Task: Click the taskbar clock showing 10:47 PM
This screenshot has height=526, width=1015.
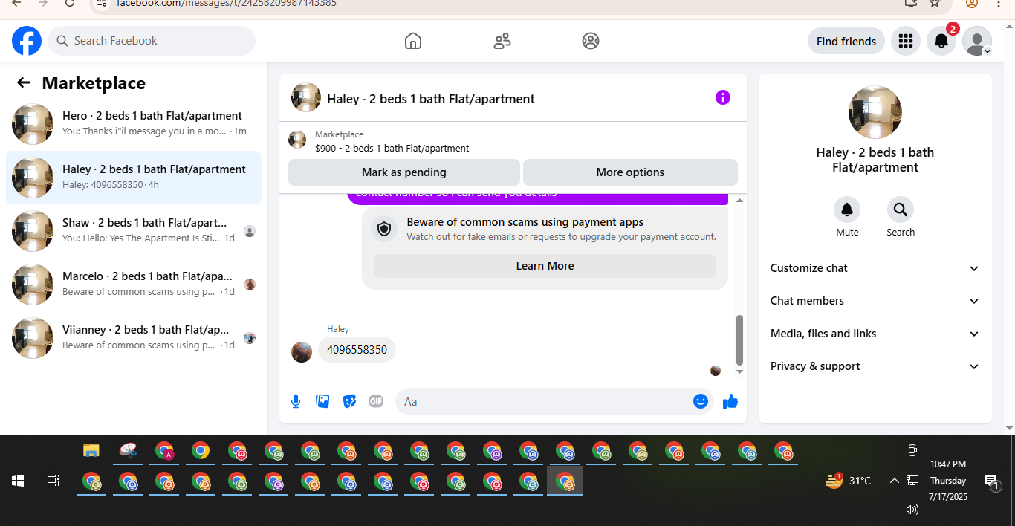Action: [x=948, y=464]
